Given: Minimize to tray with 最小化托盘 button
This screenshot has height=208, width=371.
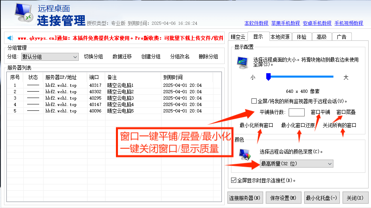Looking at the screenshot, I should tap(322, 198).
